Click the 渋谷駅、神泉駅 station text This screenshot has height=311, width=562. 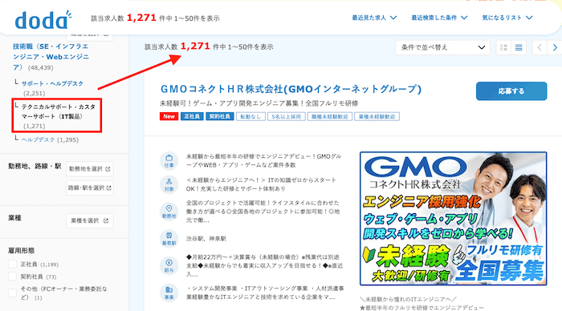(206, 239)
